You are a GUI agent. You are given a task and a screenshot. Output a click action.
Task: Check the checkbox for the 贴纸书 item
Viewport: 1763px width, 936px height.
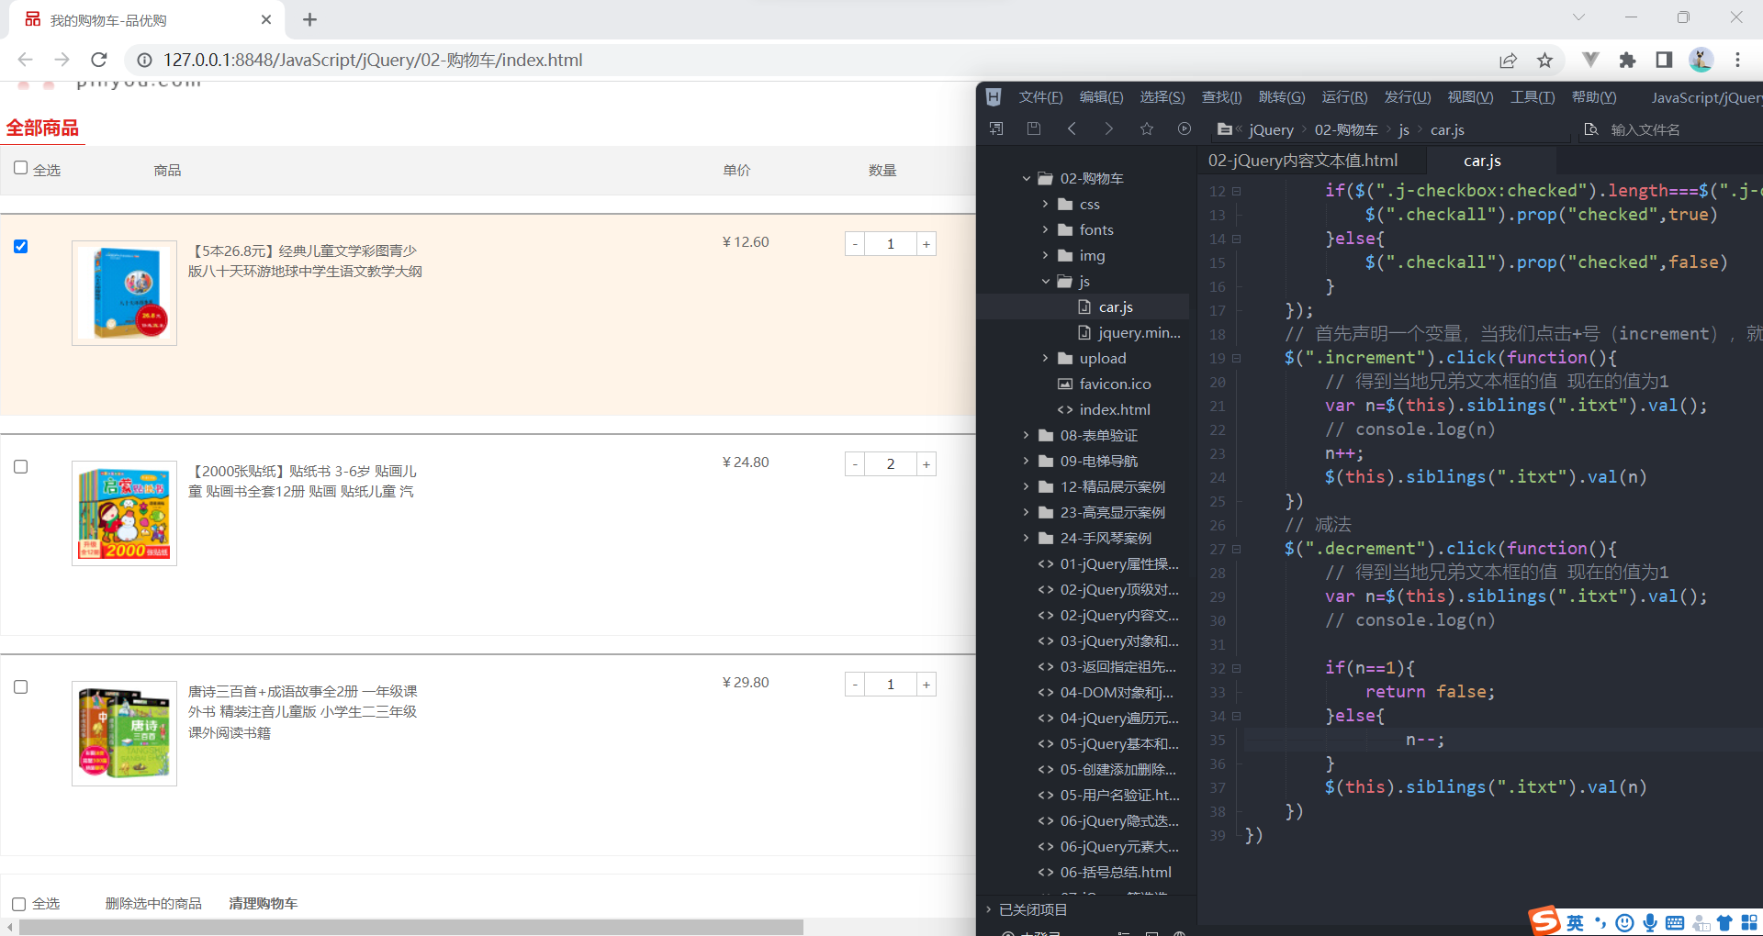20,467
